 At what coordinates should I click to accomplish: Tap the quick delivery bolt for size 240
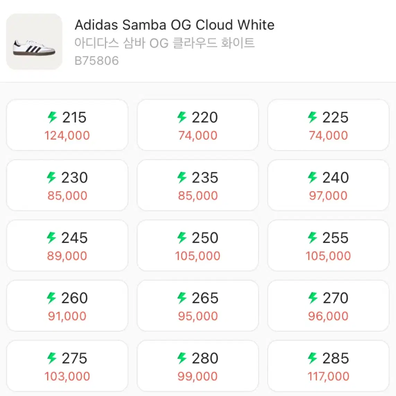[313, 177]
